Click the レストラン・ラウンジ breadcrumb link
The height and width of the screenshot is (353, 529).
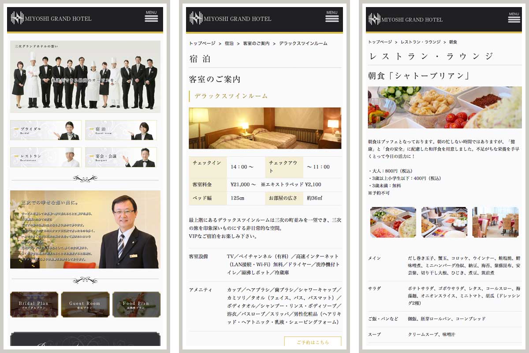tap(420, 42)
